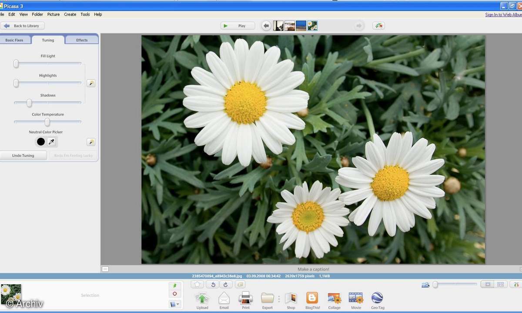Open the add to album dropdown
The height and width of the screenshot is (313, 522).
(174, 304)
